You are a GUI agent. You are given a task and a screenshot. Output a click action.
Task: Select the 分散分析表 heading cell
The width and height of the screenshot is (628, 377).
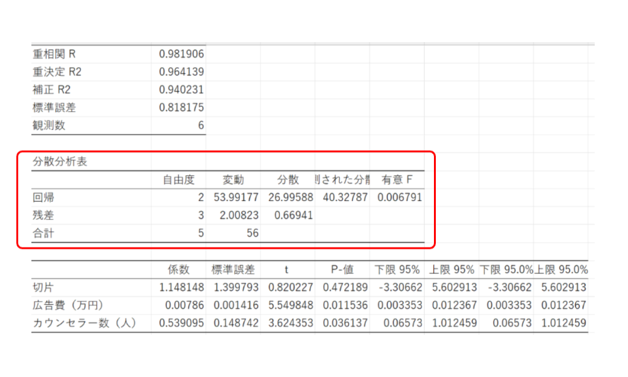[60, 161]
